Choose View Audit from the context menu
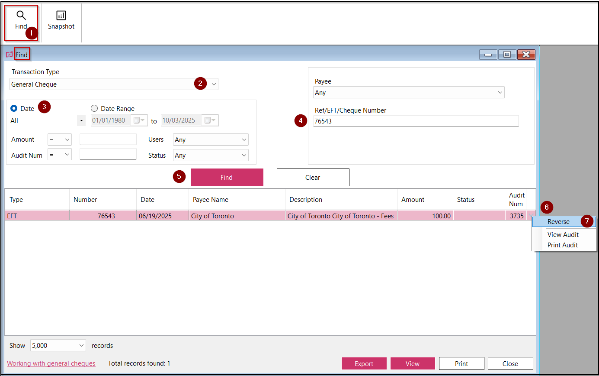The height and width of the screenshot is (376, 599). [562, 234]
